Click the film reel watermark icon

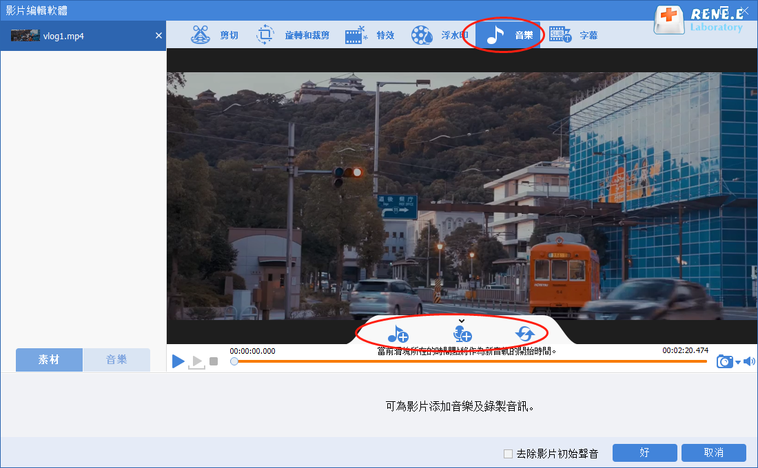pyautogui.click(x=422, y=35)
